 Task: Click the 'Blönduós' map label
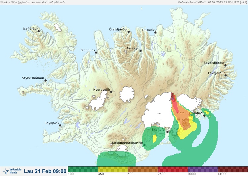click(x=88, y=50)
